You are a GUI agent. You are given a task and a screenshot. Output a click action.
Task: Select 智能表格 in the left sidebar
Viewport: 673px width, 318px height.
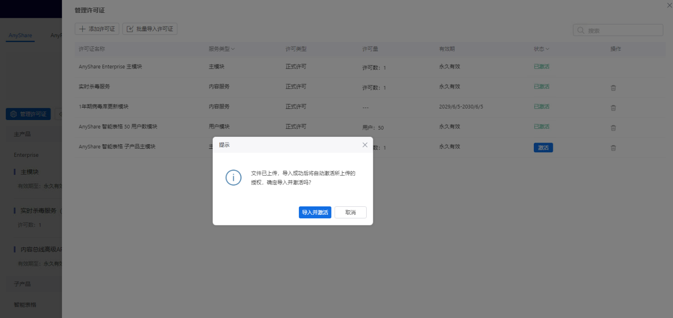pyautogui.click(x=25, y=305)
